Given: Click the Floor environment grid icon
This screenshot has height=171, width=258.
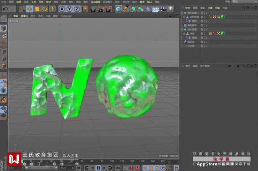Looking at the screenshot, I should pos(156,9).
